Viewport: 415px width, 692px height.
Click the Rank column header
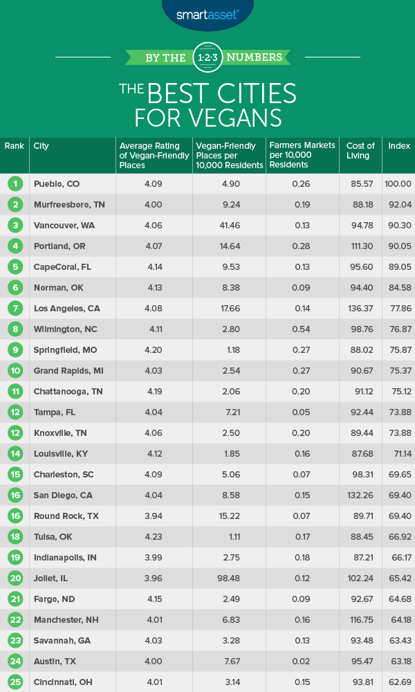pyautogui.click(x=14, y=146)
